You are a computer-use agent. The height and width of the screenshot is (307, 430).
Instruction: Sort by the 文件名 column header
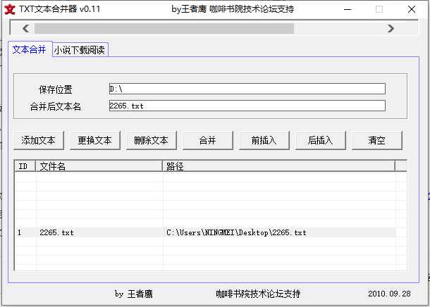coord(99,166)
